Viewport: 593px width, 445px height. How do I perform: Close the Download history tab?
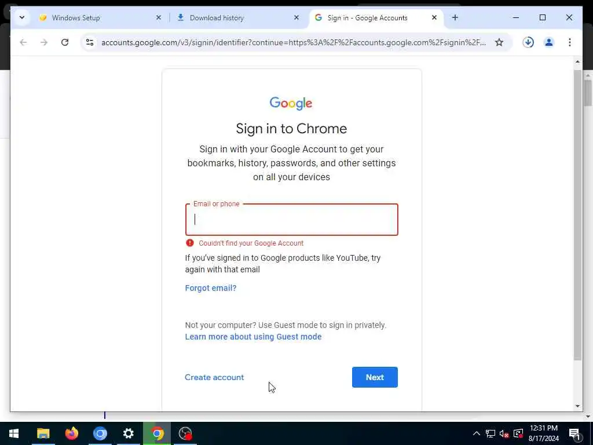click(296, 17)
